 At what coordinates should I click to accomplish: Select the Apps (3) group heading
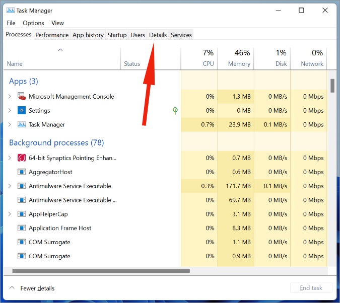(x=23, y=81)
